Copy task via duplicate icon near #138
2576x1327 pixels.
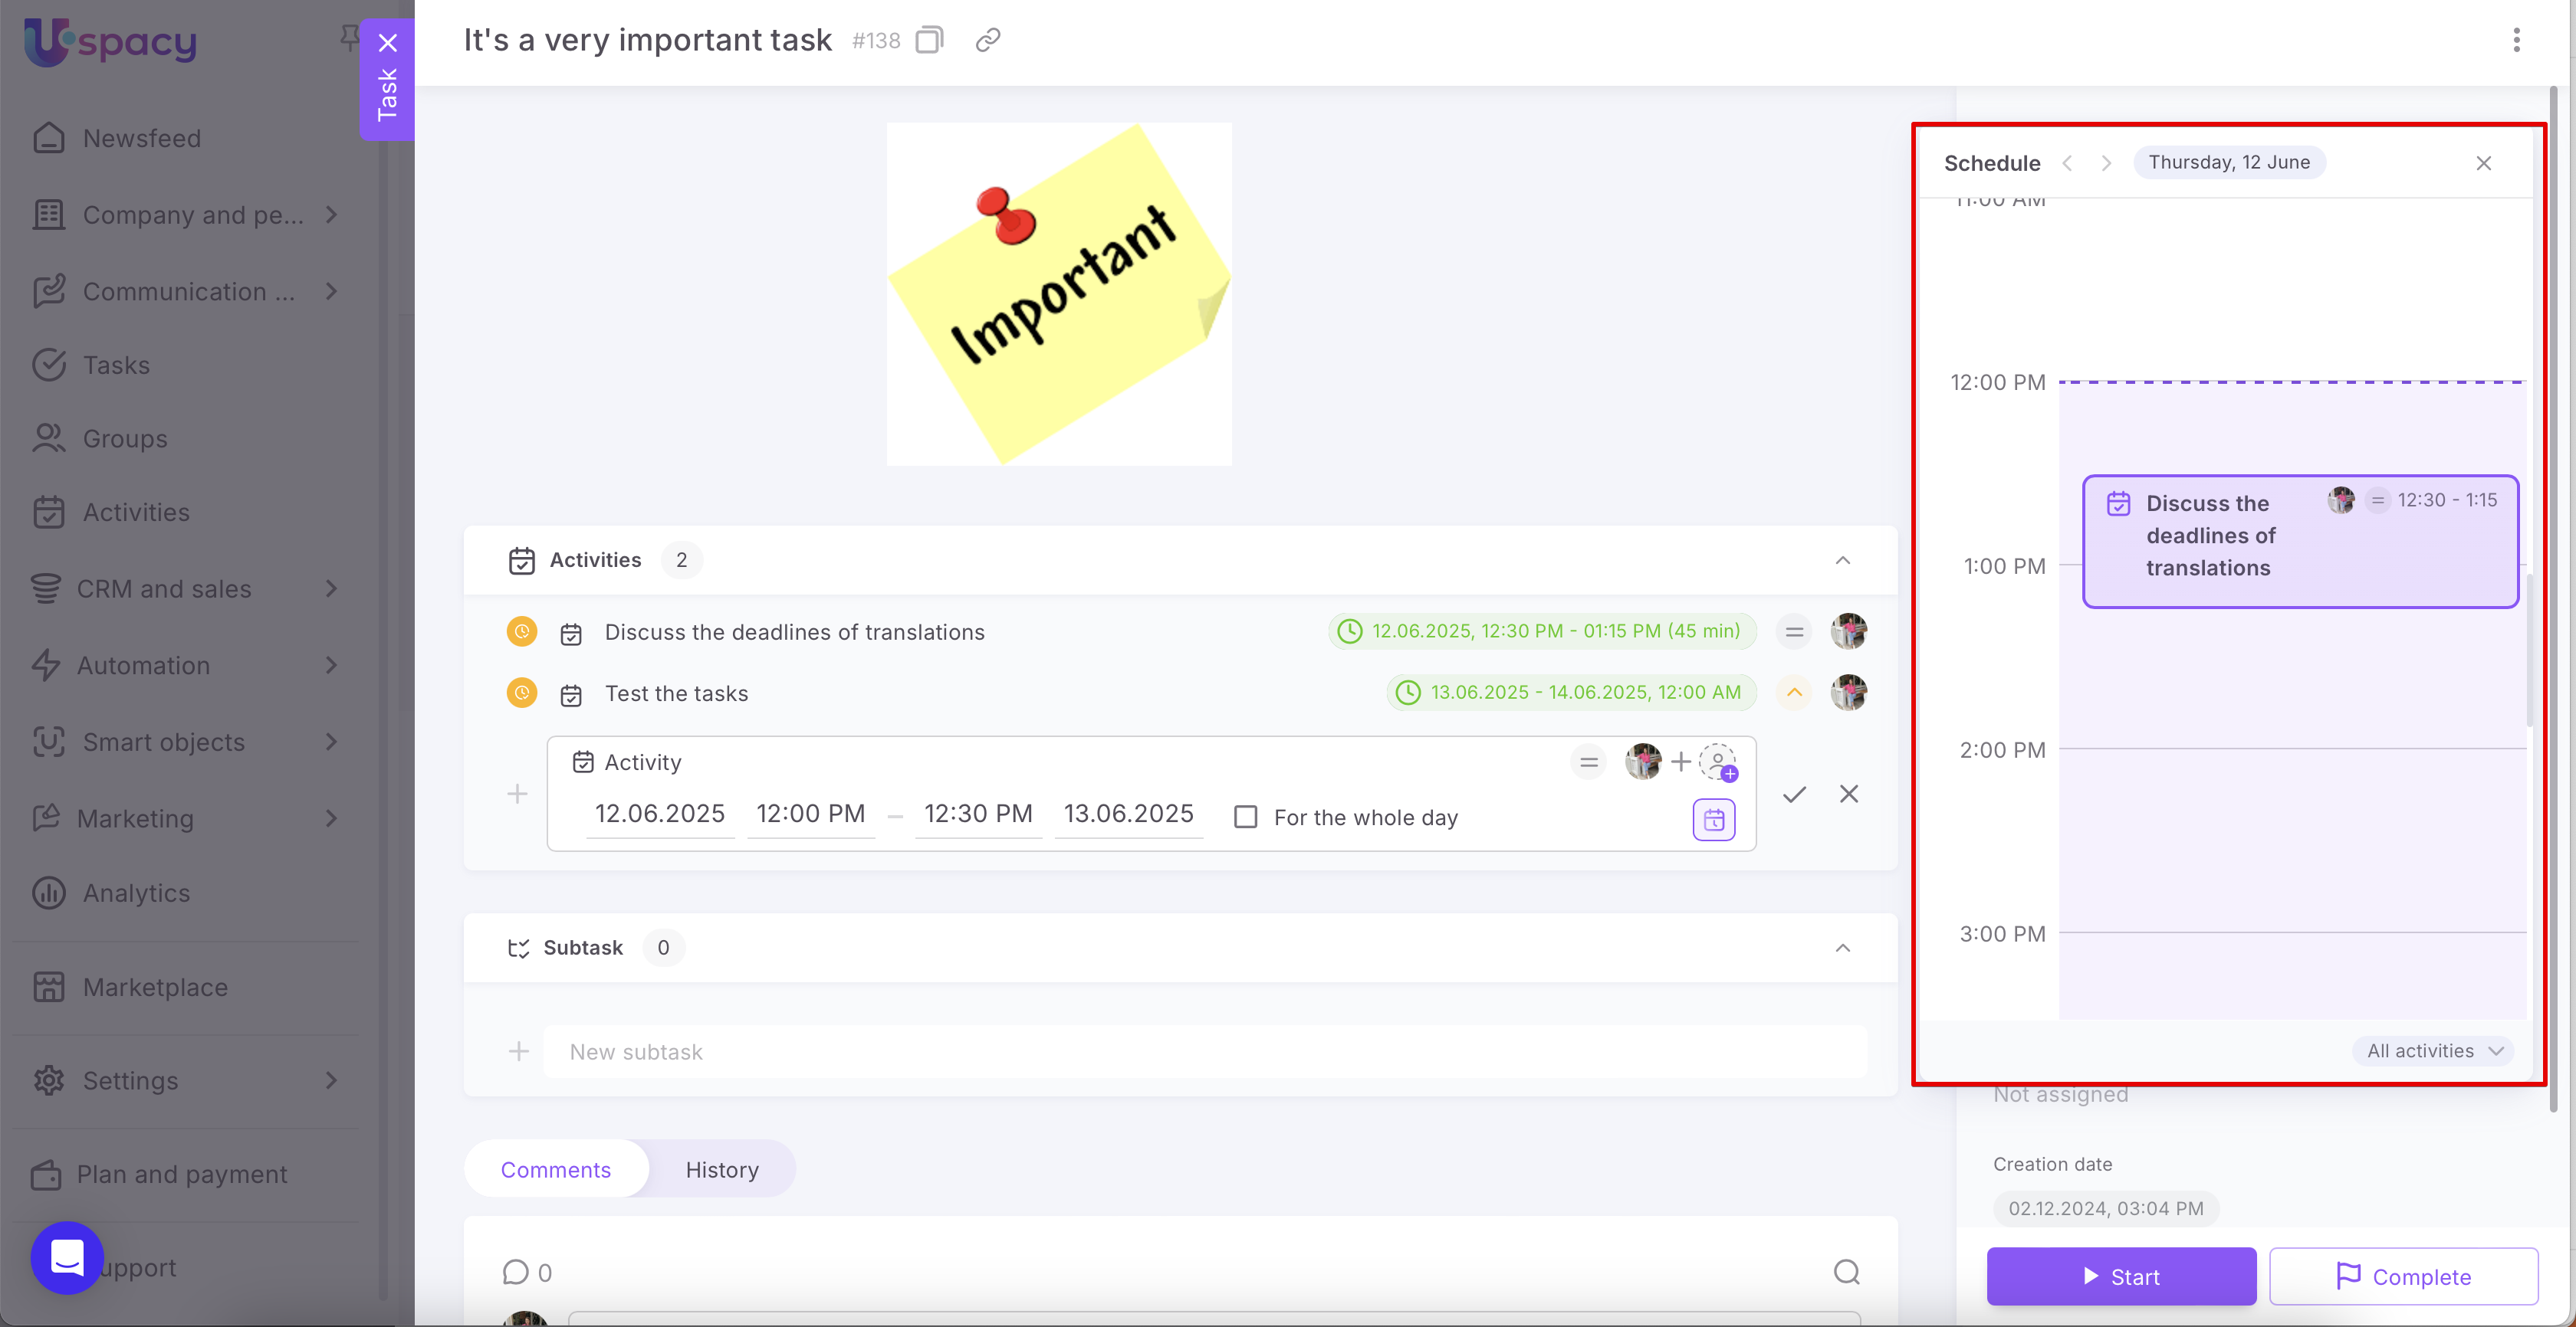pos(929,40)
